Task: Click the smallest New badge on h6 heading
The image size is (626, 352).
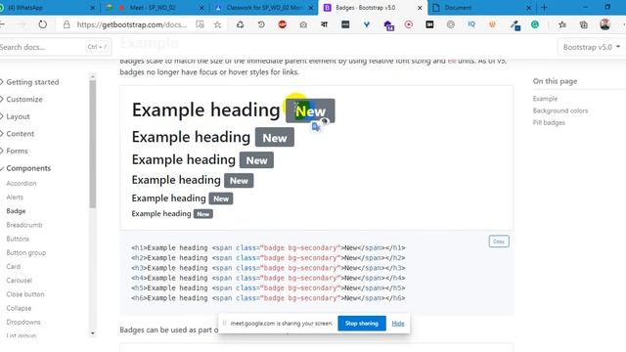Action: (203, 214)
